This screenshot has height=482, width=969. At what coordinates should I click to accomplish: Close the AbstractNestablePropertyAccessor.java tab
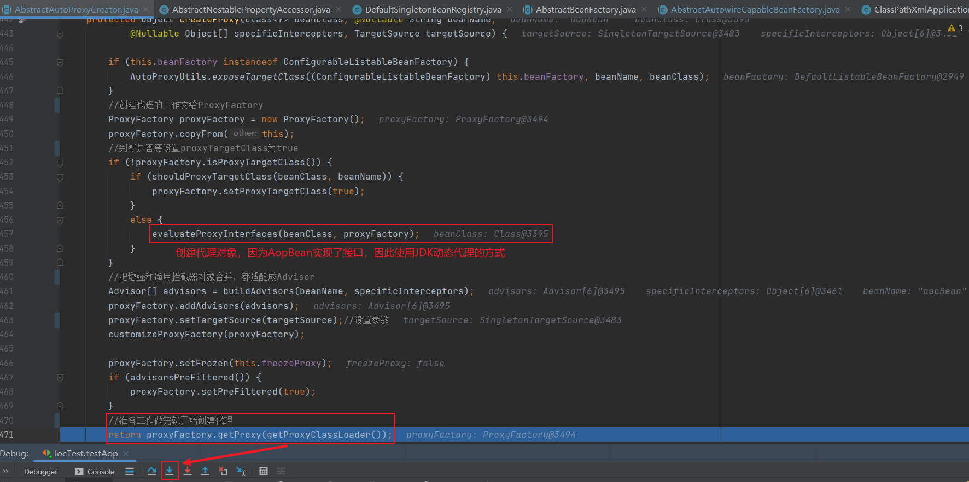[x=338, y=9]
